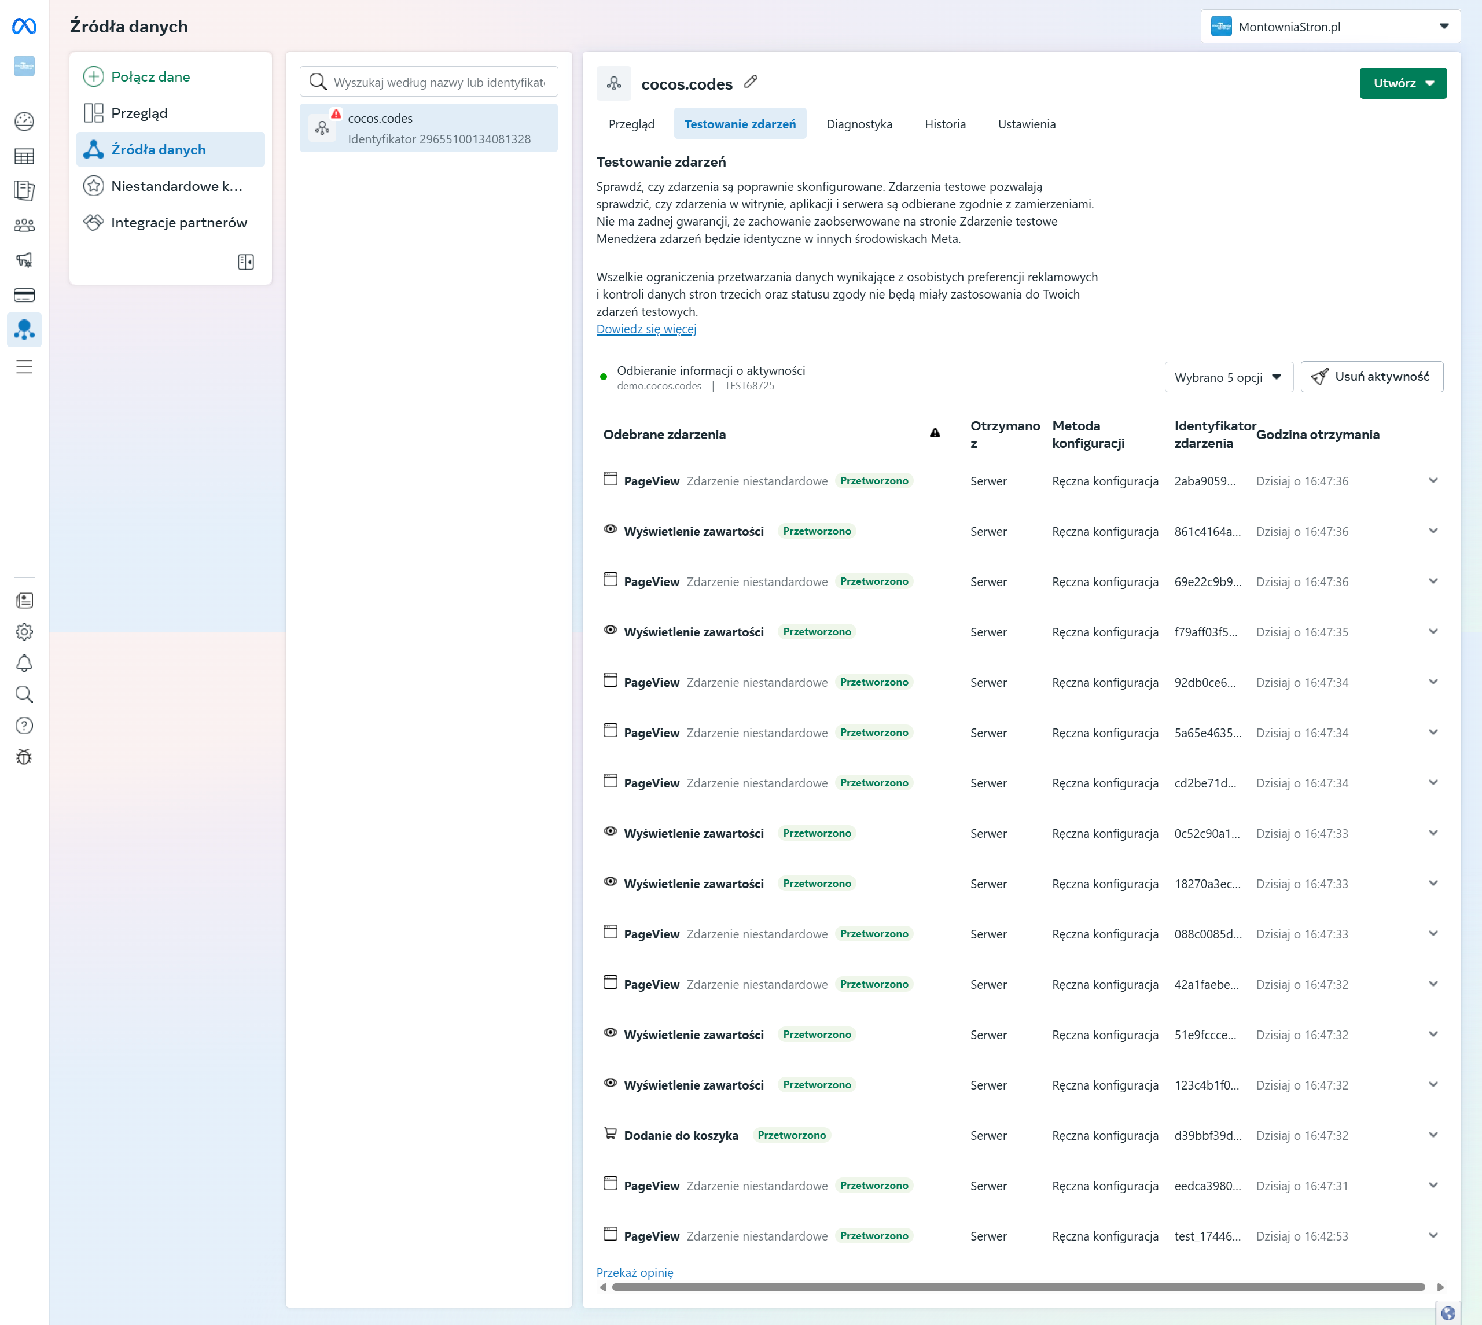Open the Wybrano 5 opcji dropdown
This screenshot has height=1325, width=1482.
(1228, 377)
